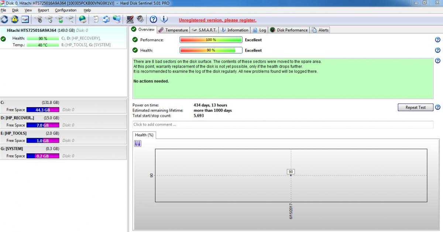Switch to the S.M.A.R.T. tab
Viewport: 443px width, 232px height.
pyautogui.click(x=205, y=30)
